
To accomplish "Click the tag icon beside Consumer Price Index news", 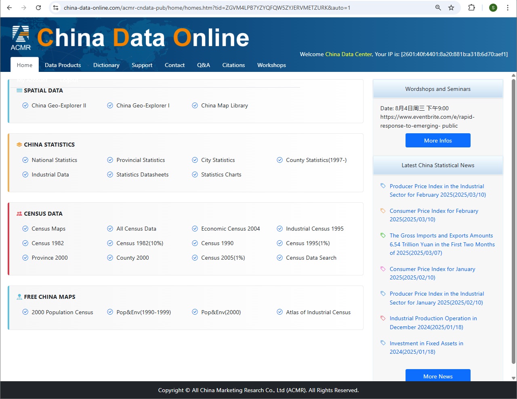I will [382, 211].
